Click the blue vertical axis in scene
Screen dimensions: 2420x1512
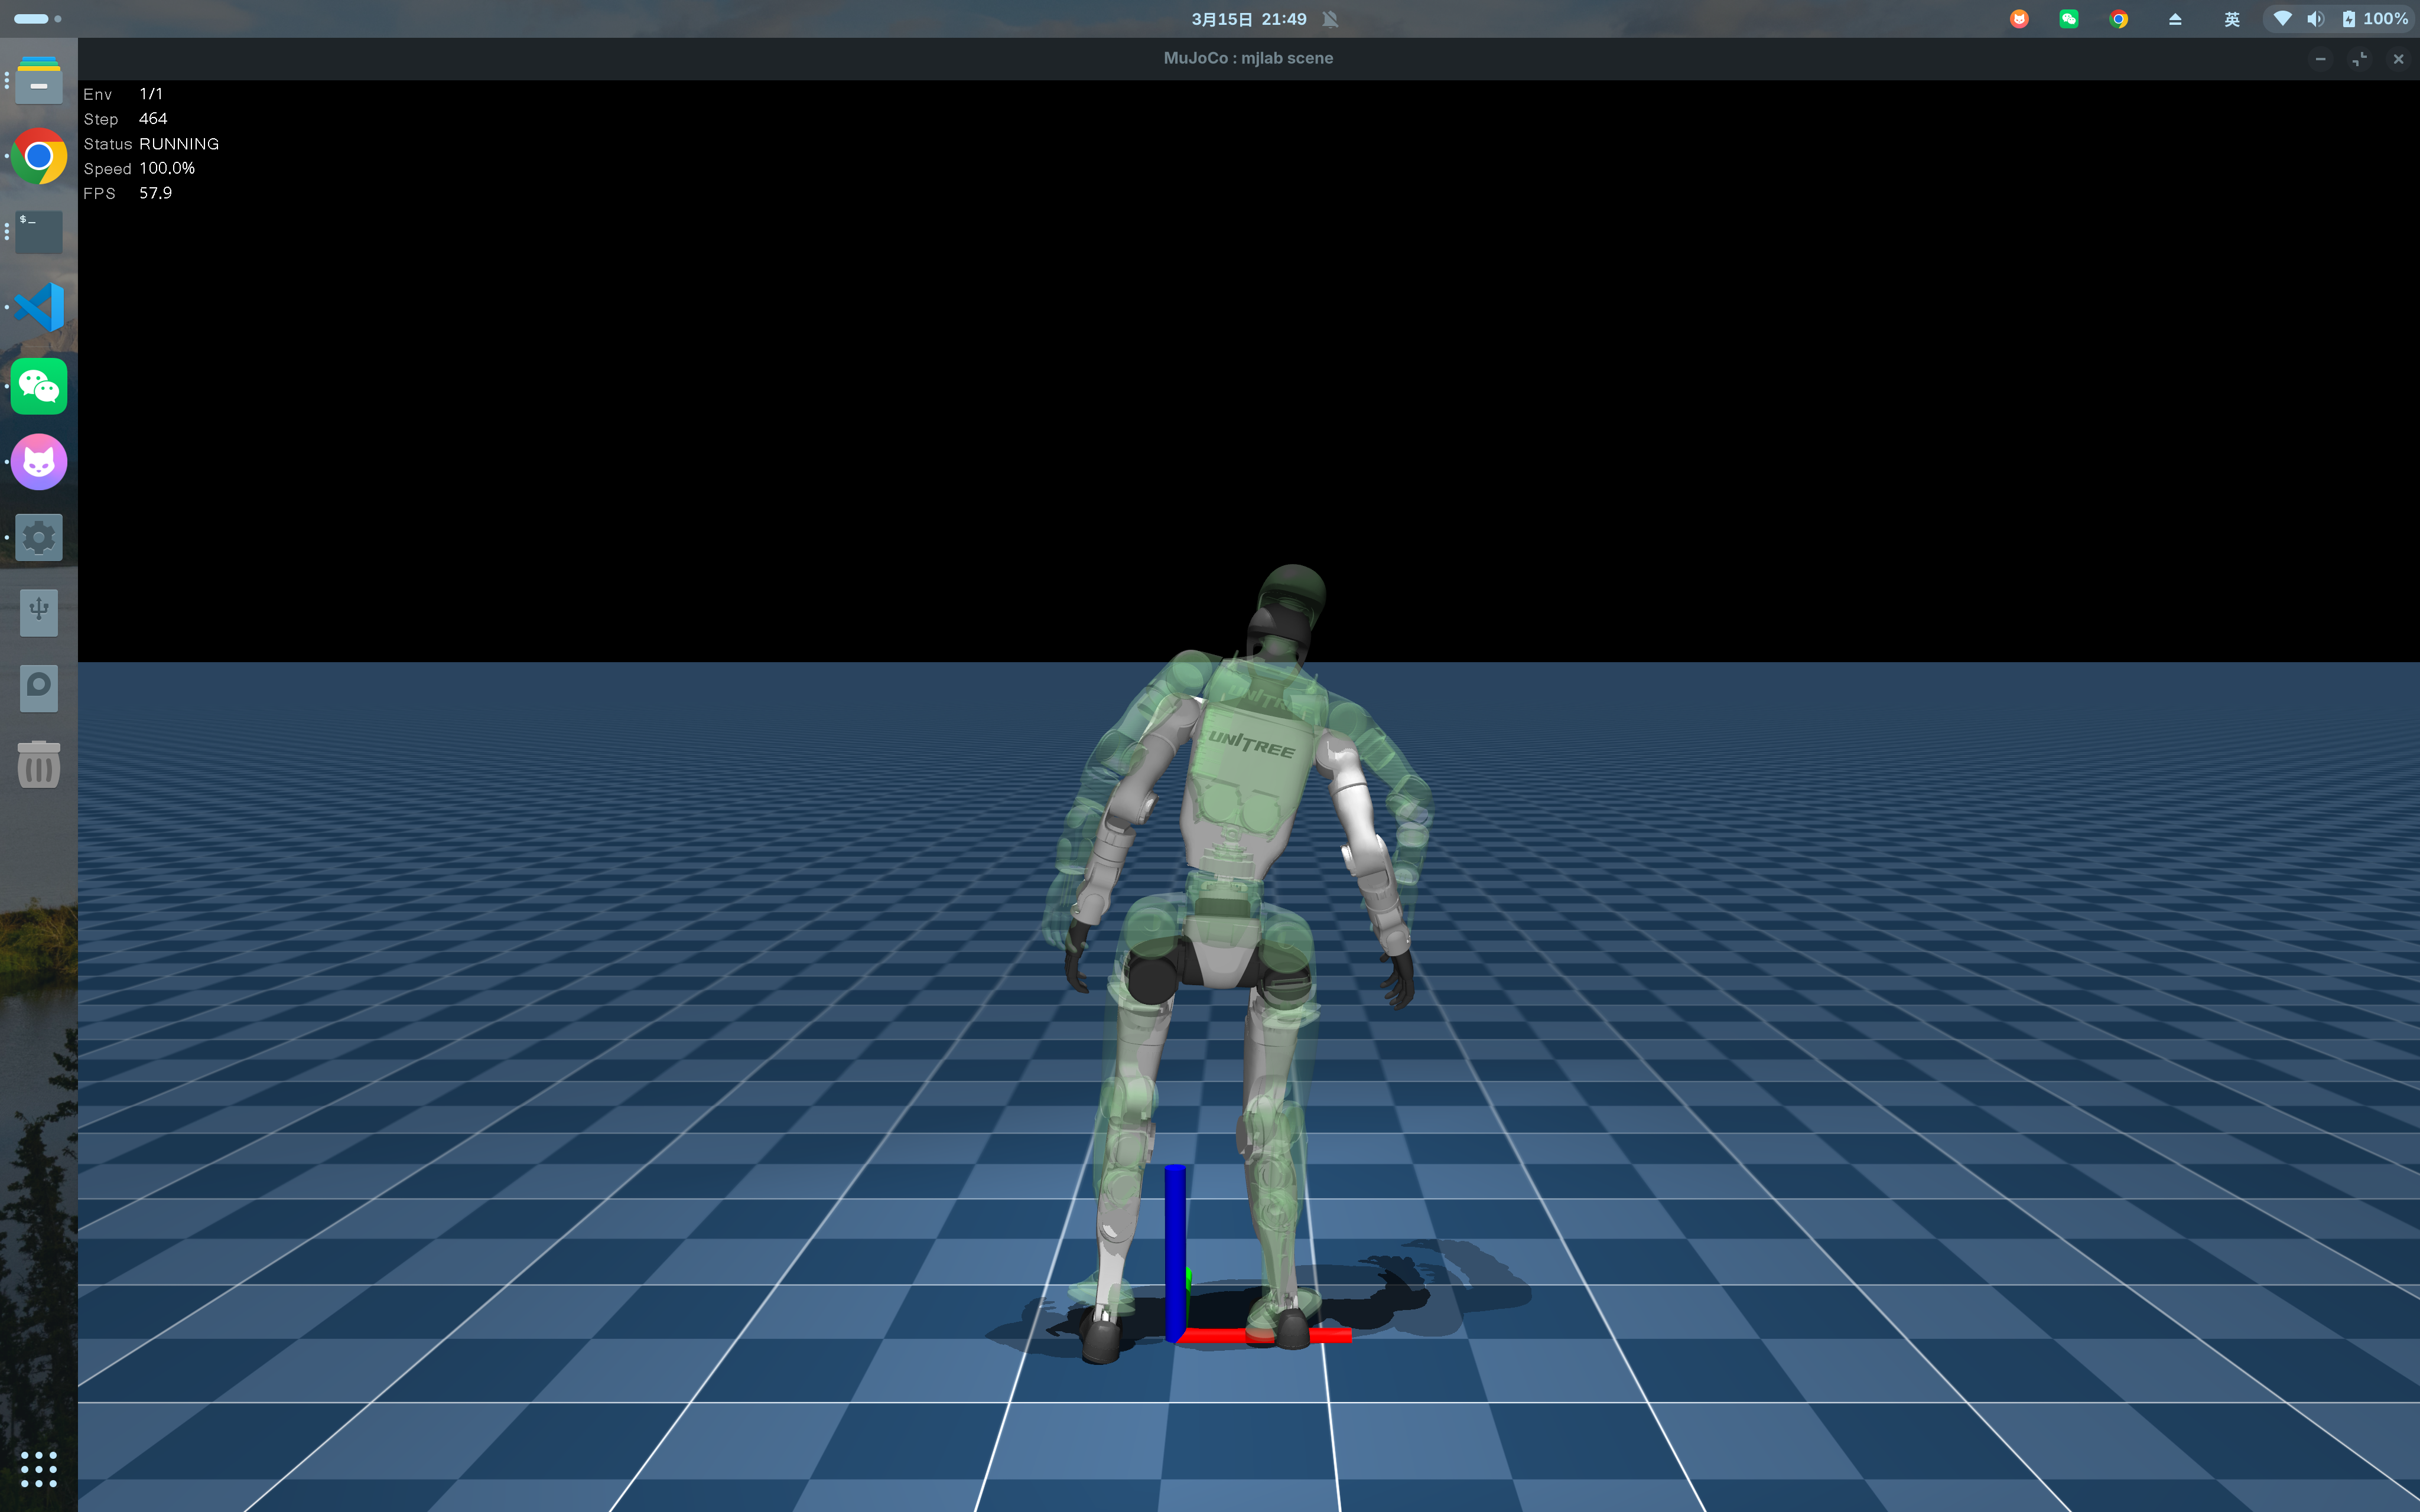tap(1175, 1252)
